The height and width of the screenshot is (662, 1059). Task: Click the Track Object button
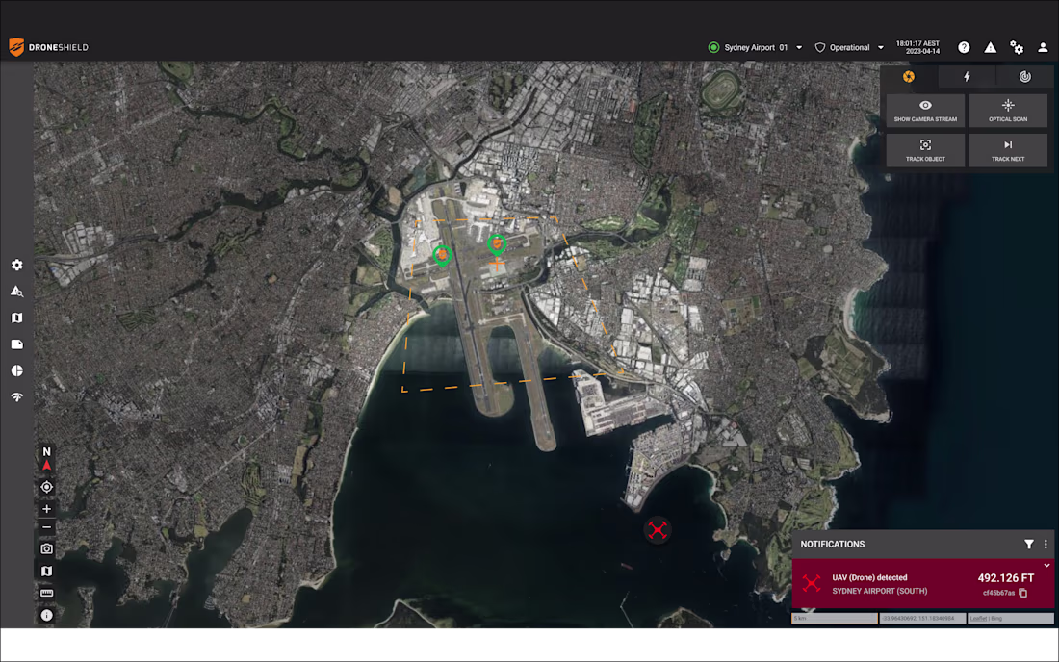(x=925, y=150)
